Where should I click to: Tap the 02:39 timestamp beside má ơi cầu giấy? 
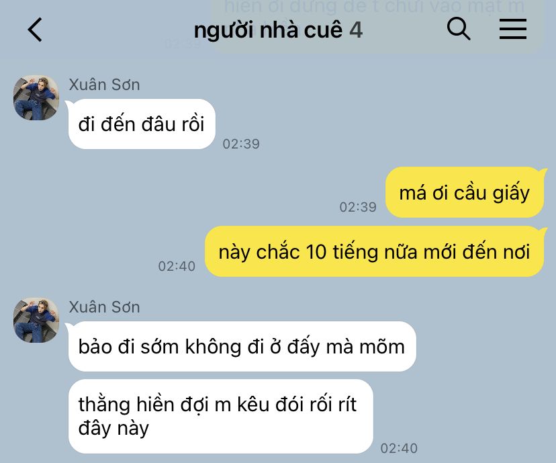(358, 207)
